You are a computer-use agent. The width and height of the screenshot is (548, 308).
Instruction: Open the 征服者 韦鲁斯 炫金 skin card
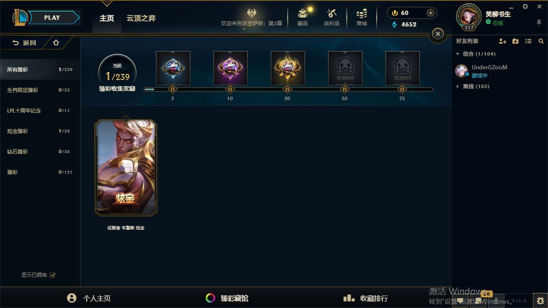click(126, 168)
